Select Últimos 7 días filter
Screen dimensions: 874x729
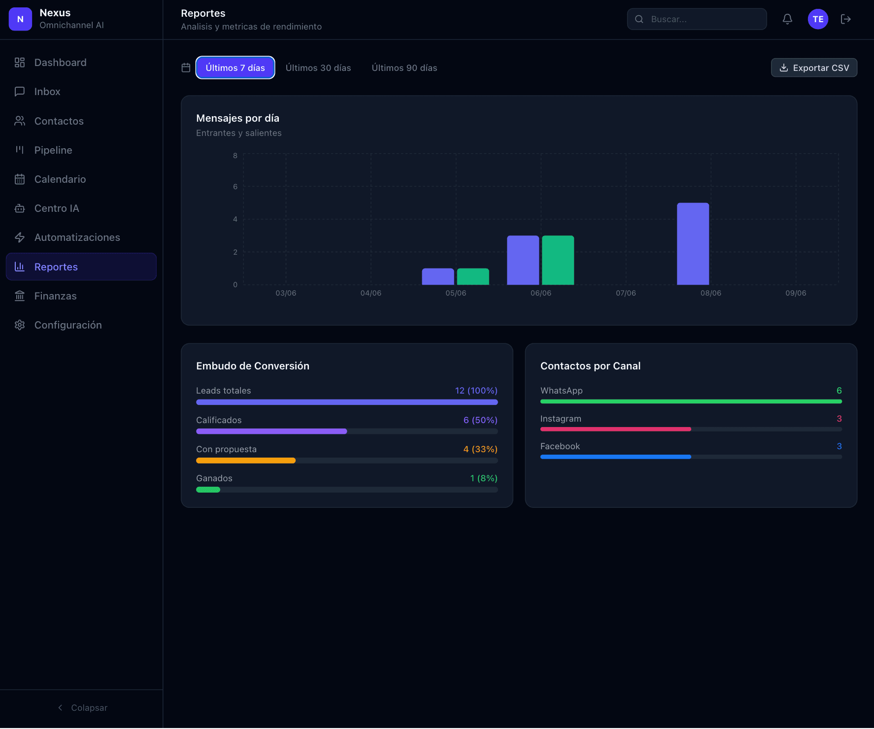pyautogui.click(x=235, y=68)
